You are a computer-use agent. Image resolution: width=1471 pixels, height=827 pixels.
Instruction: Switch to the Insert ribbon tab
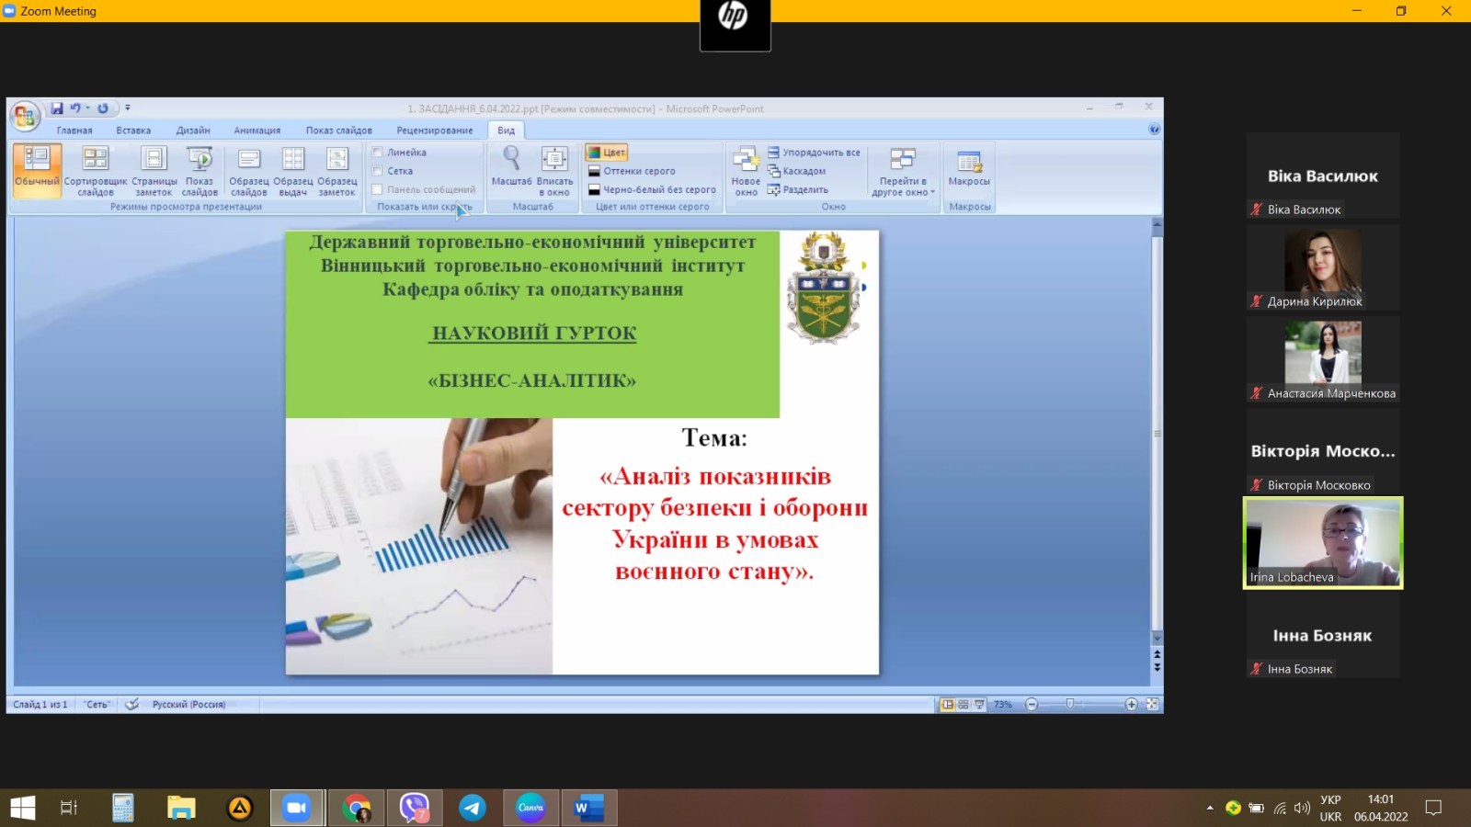pyautogui.click(x=133, y=130)
